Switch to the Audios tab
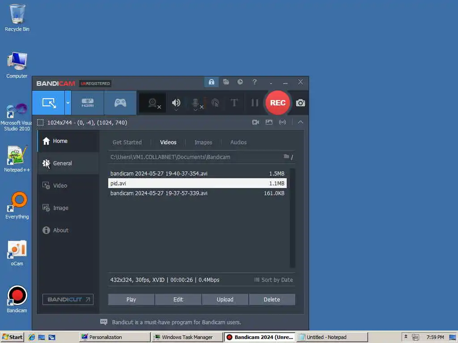 point(238,142)
